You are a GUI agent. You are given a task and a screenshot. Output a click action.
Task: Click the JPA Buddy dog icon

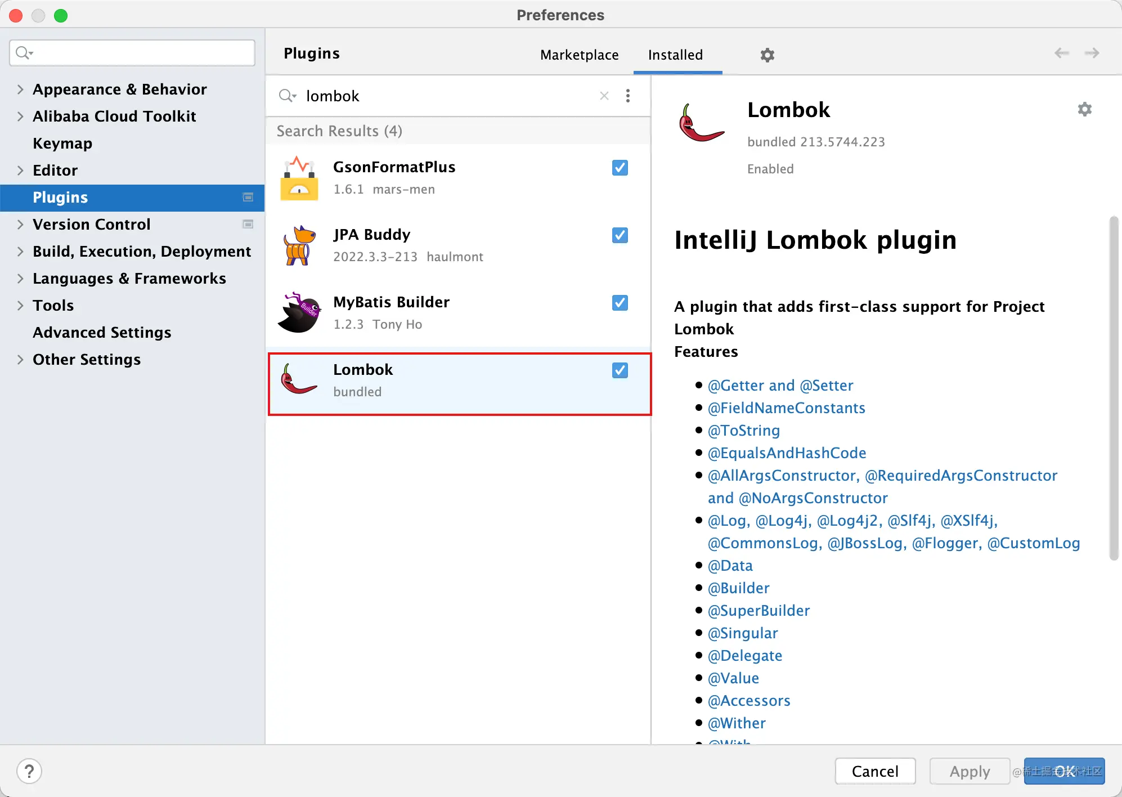299,245
